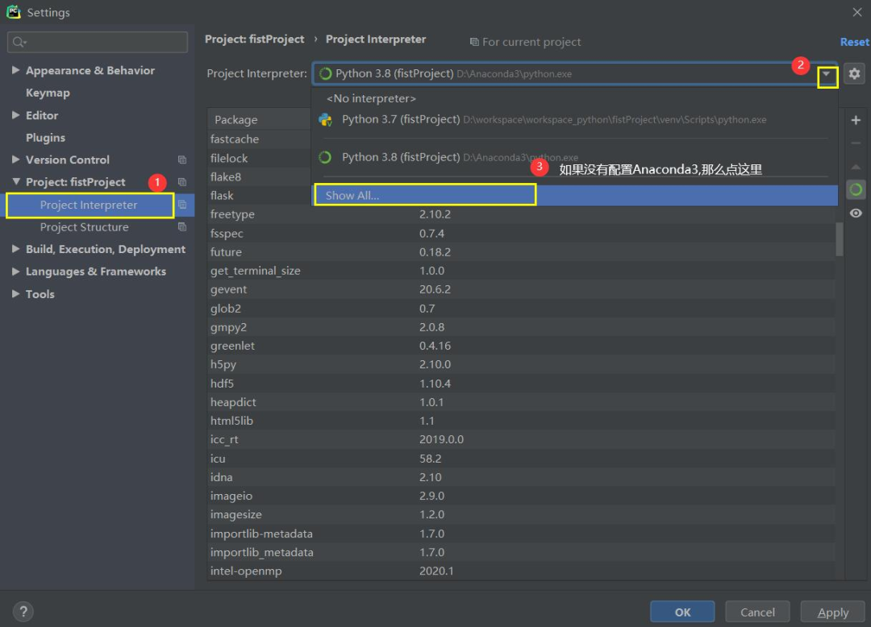The width and height of the screenshot is (871, 627).
Task: Click the plus icon to install a package
Action: click(x=856, y=120)
